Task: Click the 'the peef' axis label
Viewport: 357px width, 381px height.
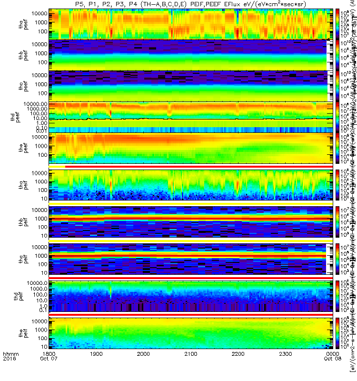Action: (x=23, y=148)
